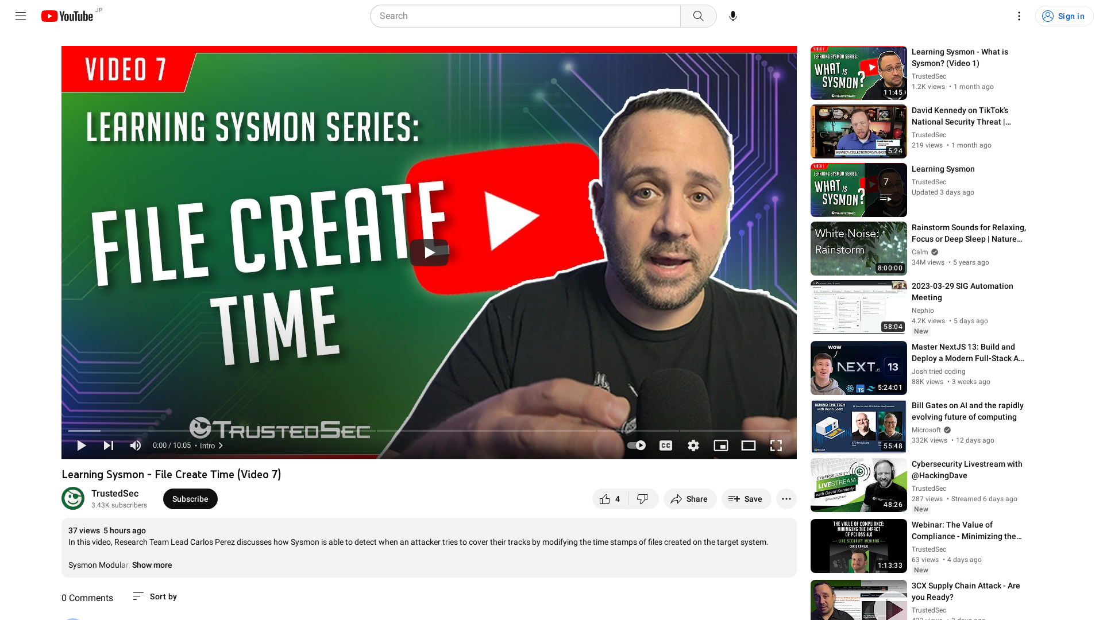This screenshot has height=620, width=1103.
Task: Click Subscribe to TrustedSec channel
Action: (190, 499)
